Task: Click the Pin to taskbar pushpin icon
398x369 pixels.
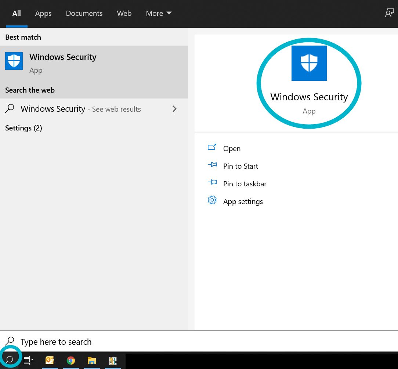Action: [212, 182]
